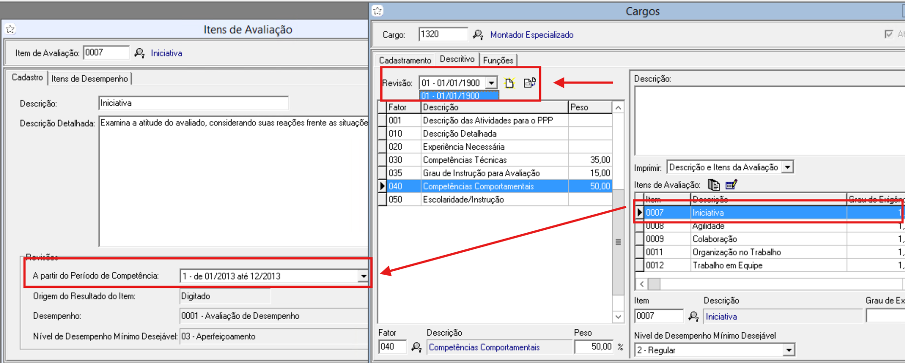
Task: Switch to the Funções tab
Action: pyautogui.click(x=498, y=60)
